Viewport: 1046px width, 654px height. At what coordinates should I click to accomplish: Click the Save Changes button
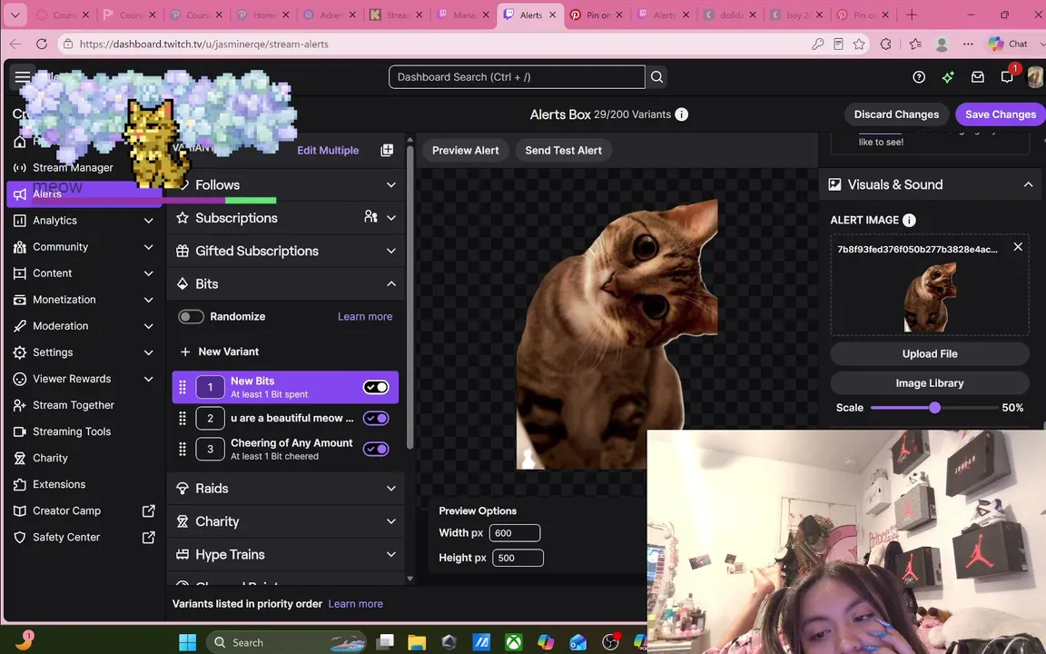tap(1000, 114)
